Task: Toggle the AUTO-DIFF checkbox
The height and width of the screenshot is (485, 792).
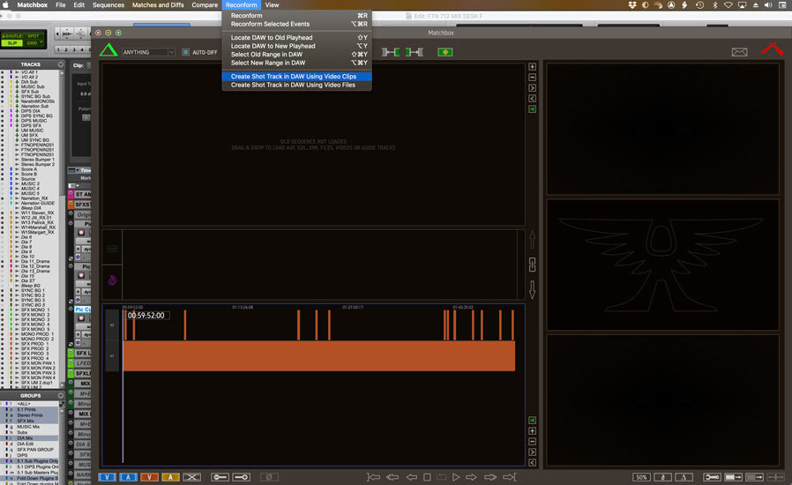Action: (185, 52)
